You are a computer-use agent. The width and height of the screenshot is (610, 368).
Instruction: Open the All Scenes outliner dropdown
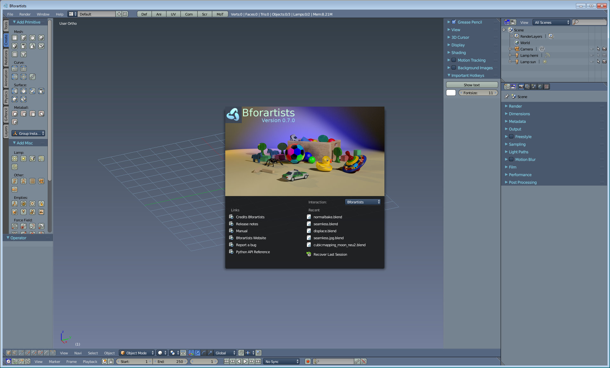(x=552, y=22)
